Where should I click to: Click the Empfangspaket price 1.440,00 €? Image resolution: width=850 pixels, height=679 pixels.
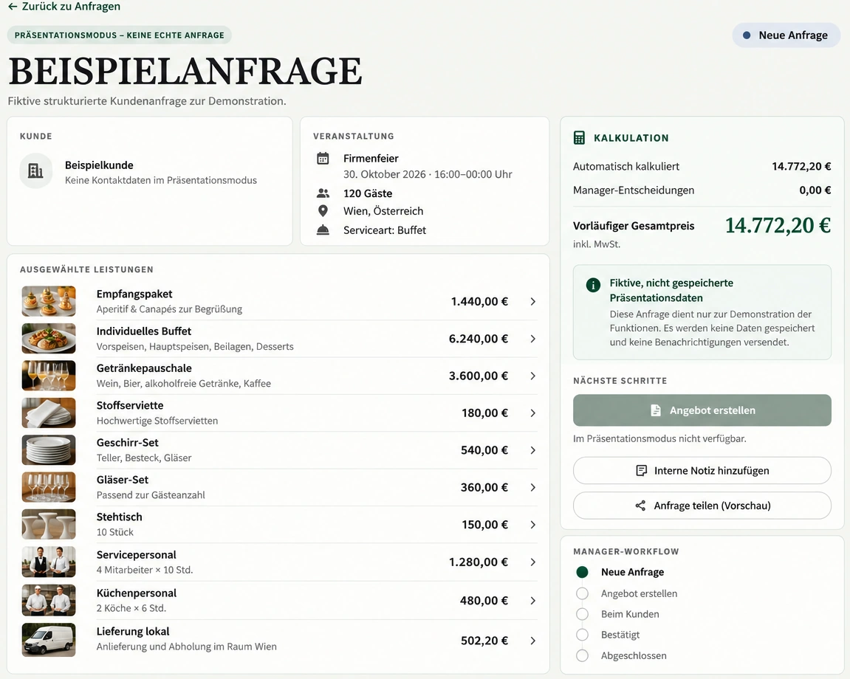[479, 301]
